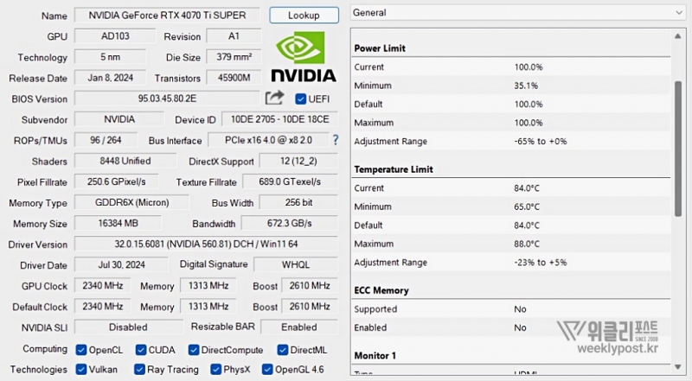Click the GPU Clock row Memory field
692x381 pixels.
point(208,286)
